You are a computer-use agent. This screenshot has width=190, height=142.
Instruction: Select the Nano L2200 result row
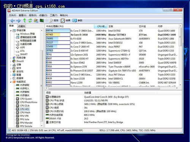(x=112, y=83)
